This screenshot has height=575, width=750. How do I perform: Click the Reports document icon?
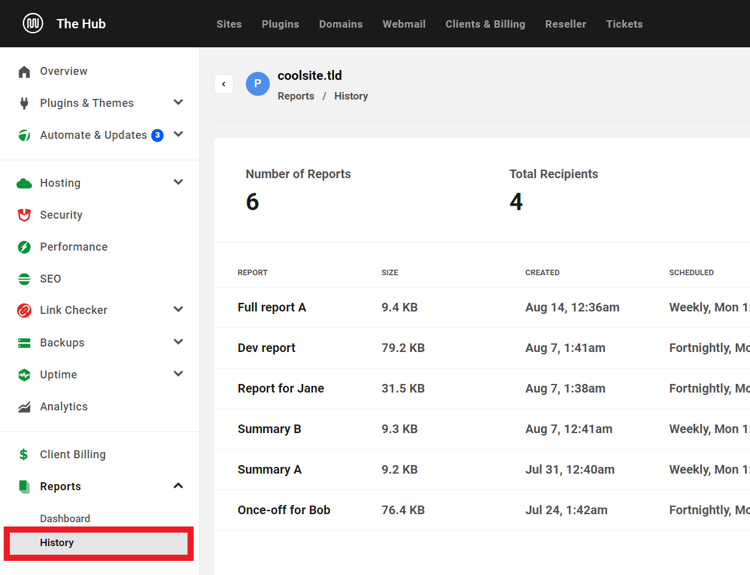(24, 487)
